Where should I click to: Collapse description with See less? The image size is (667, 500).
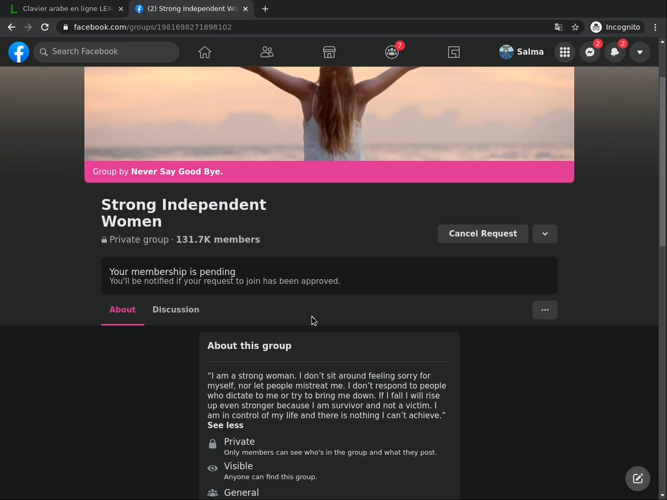tap(225, 426)
